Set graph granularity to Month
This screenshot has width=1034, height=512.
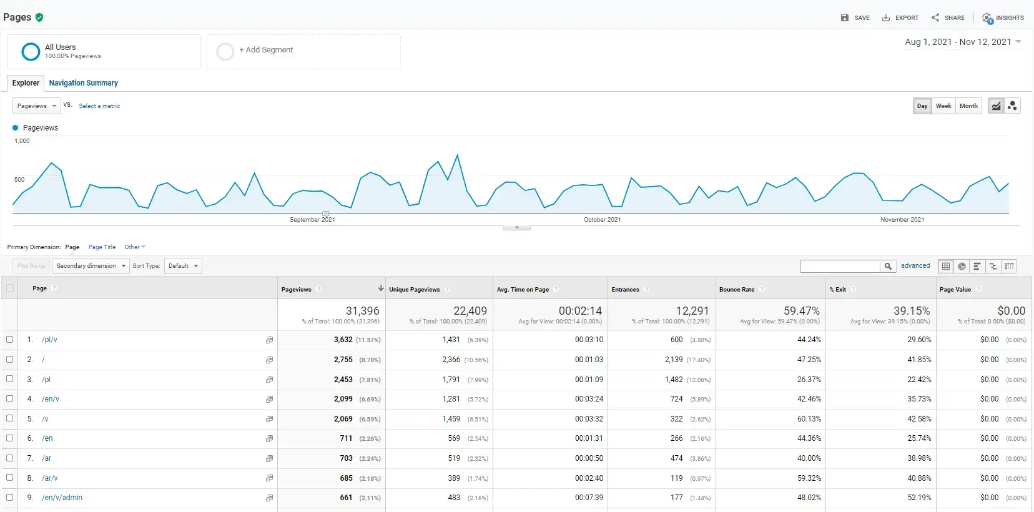[968, 106]
